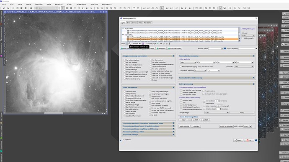Open the Window Prefix dropdown
The width and height of the screenshot is (289, 162).
point(216,48)
